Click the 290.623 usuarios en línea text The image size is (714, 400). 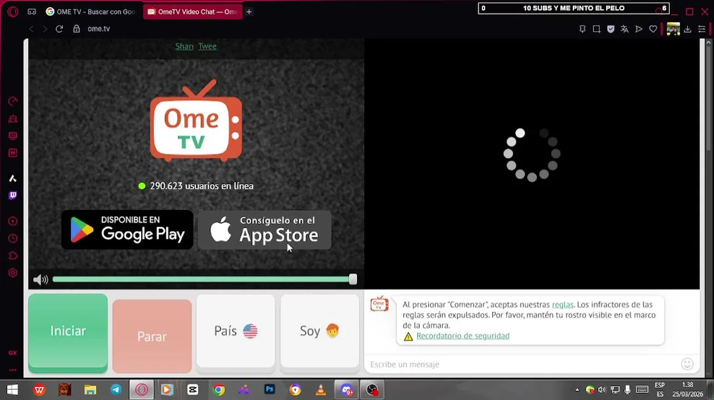201,186
